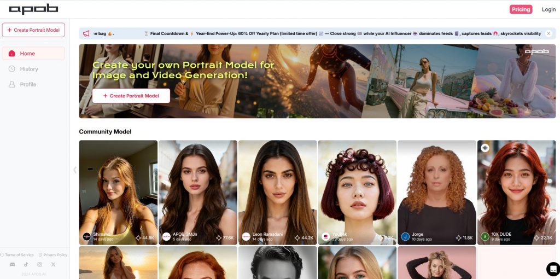Collapse the sidebar with the arrow handle
This screenshot has height=279, width=560.
click(x=75, y=170)
